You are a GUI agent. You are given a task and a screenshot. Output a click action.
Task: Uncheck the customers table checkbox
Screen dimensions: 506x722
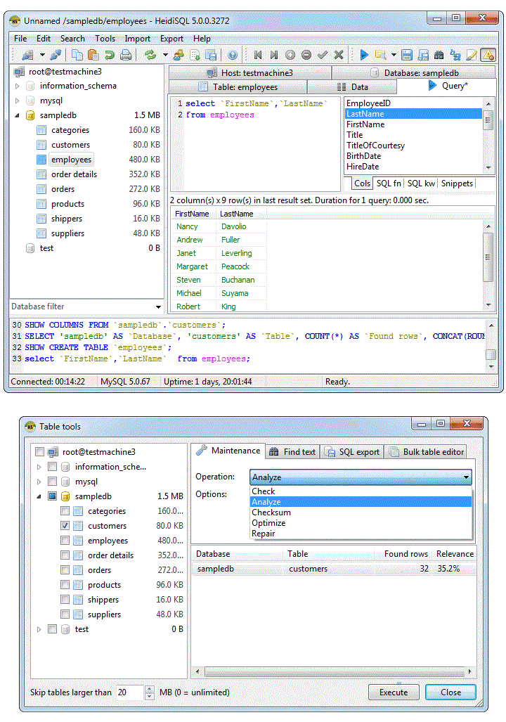click(65, 526)
